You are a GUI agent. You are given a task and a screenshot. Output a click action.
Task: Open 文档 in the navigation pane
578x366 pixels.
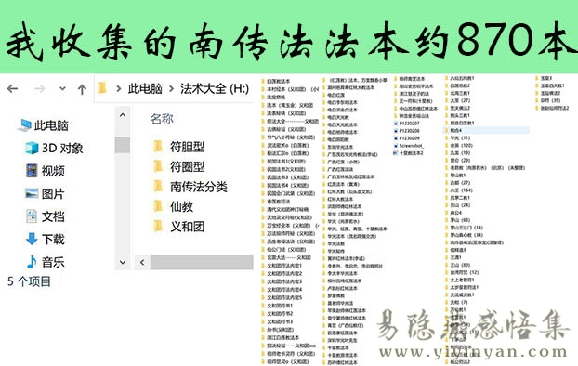(53, 216)
